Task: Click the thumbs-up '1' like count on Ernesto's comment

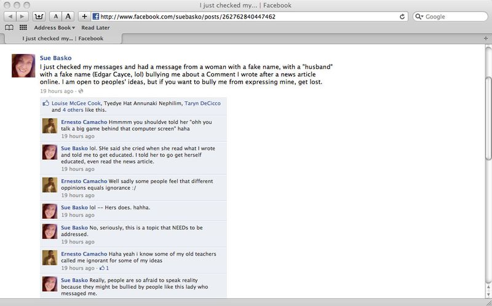Action: (104, 268)
